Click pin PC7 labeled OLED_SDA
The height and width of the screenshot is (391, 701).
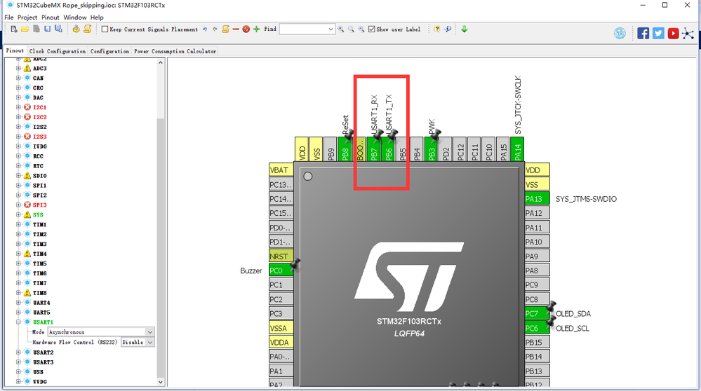[x=538, y=313]
